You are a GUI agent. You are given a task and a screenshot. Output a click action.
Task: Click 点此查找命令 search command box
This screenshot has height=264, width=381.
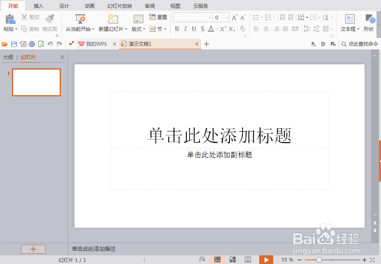point(360,44)
